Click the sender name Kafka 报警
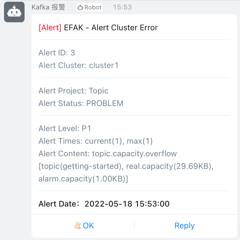 (48, 7)
